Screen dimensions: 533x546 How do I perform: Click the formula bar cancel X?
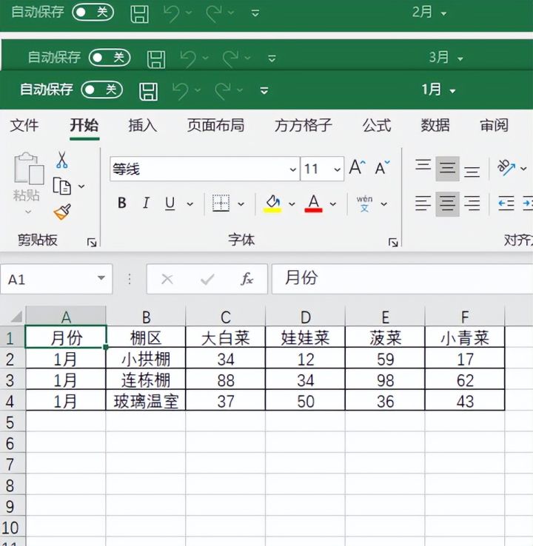click(167, 279)
